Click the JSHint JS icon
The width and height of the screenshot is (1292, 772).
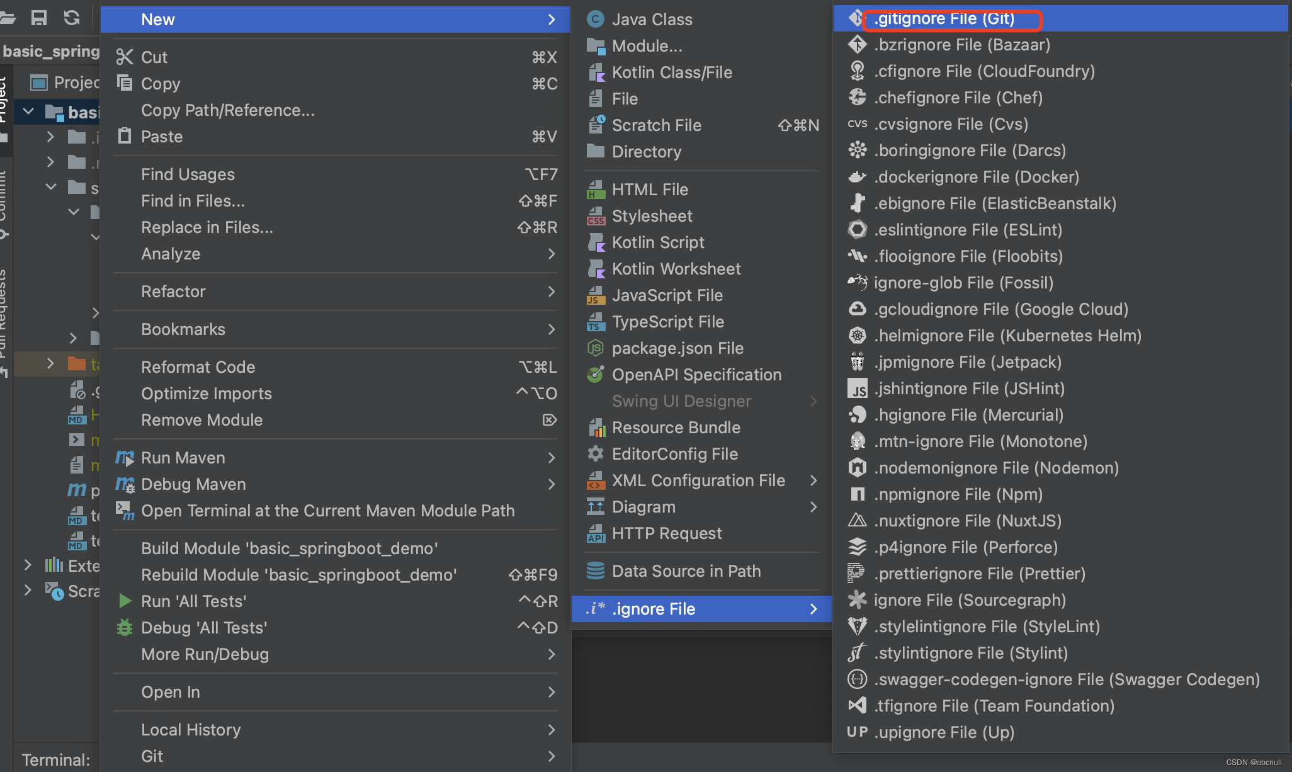857,389
